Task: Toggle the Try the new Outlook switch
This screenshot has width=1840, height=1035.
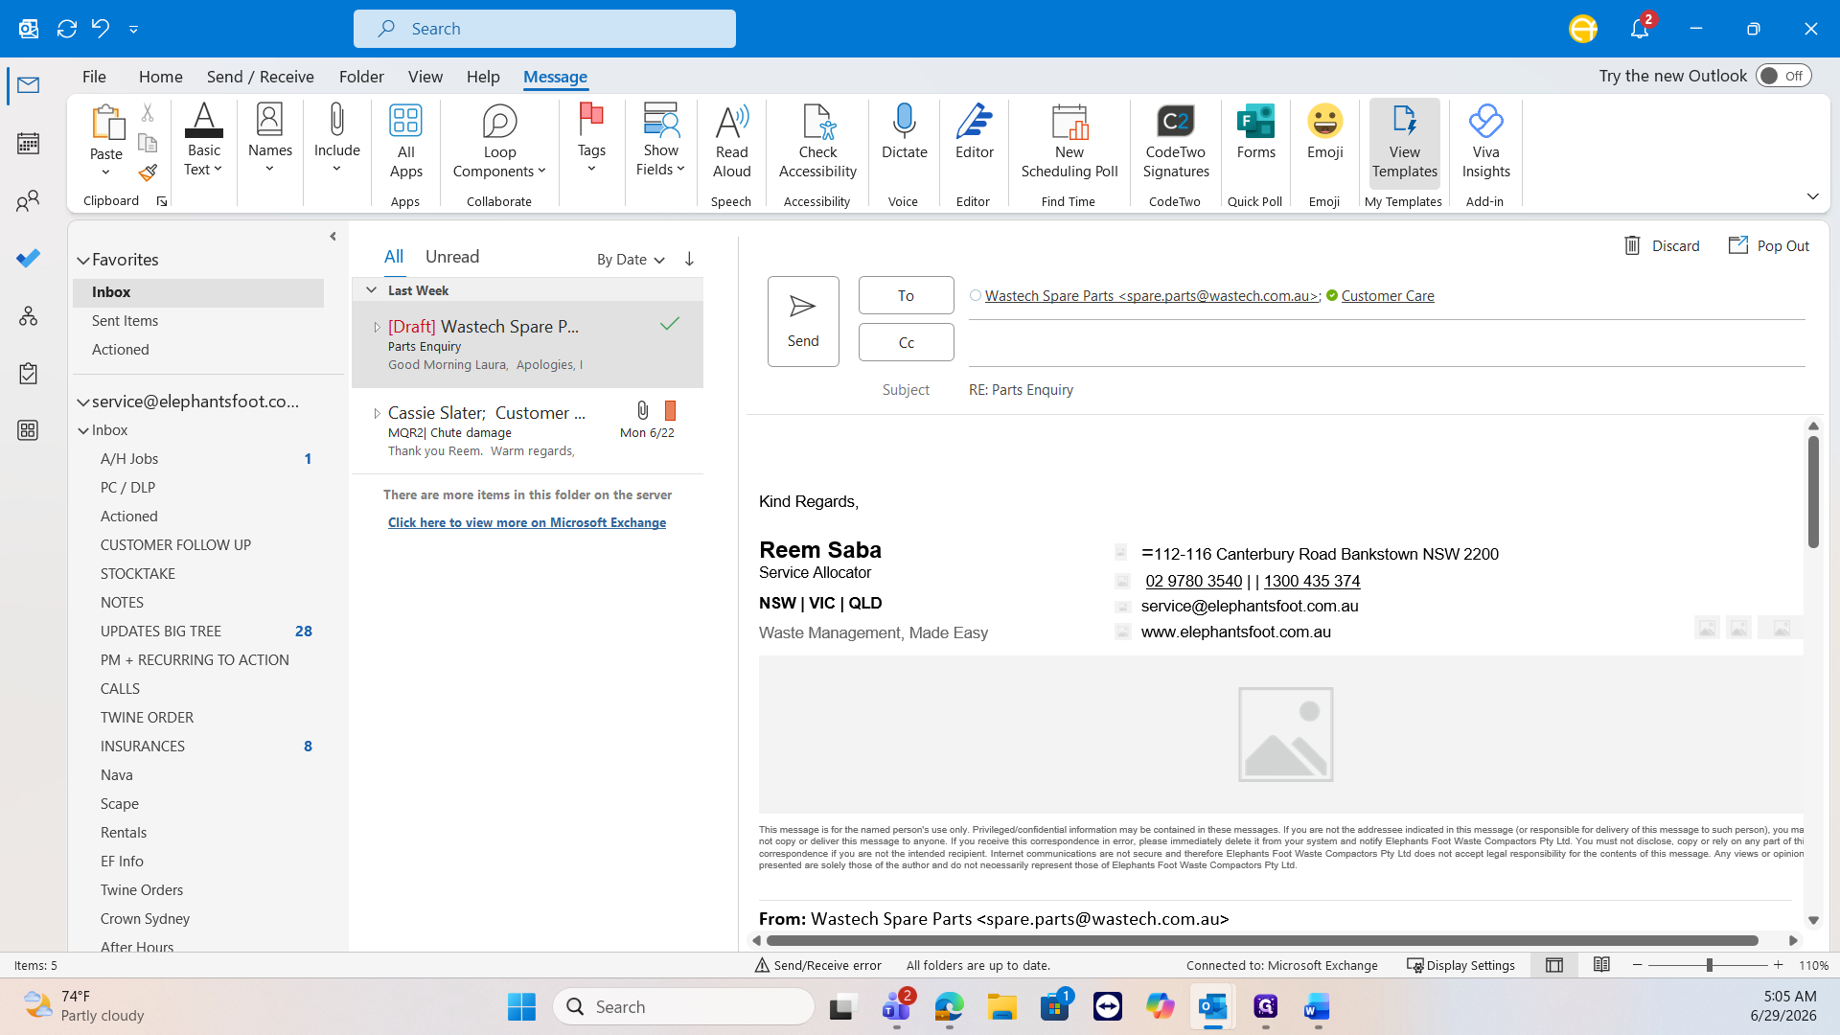Action: point(1783,76)
